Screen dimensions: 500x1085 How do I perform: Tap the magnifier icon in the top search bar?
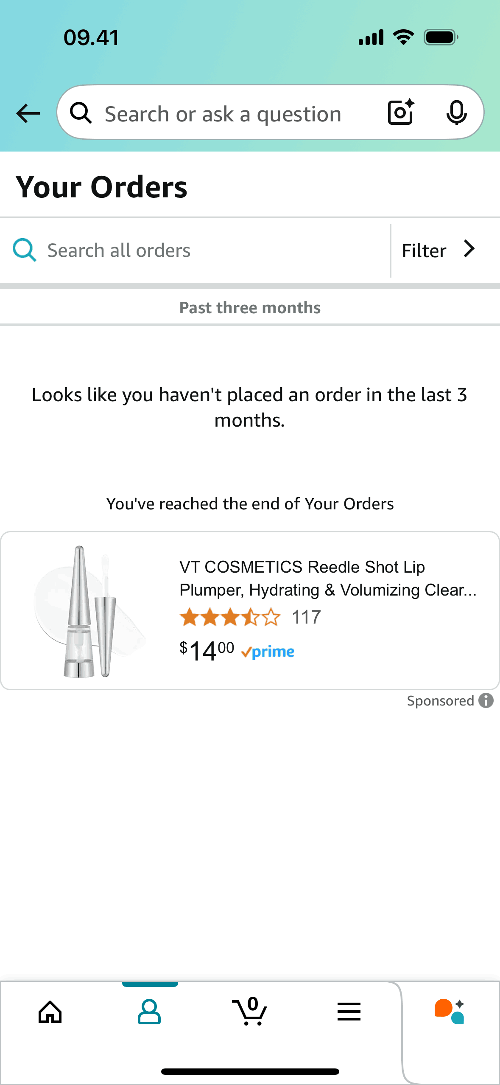pyautogui.click(x=81, y=113)
